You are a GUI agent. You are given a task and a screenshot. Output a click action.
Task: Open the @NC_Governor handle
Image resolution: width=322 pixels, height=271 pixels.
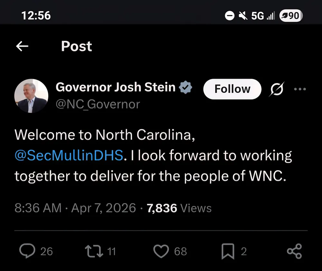98,104
